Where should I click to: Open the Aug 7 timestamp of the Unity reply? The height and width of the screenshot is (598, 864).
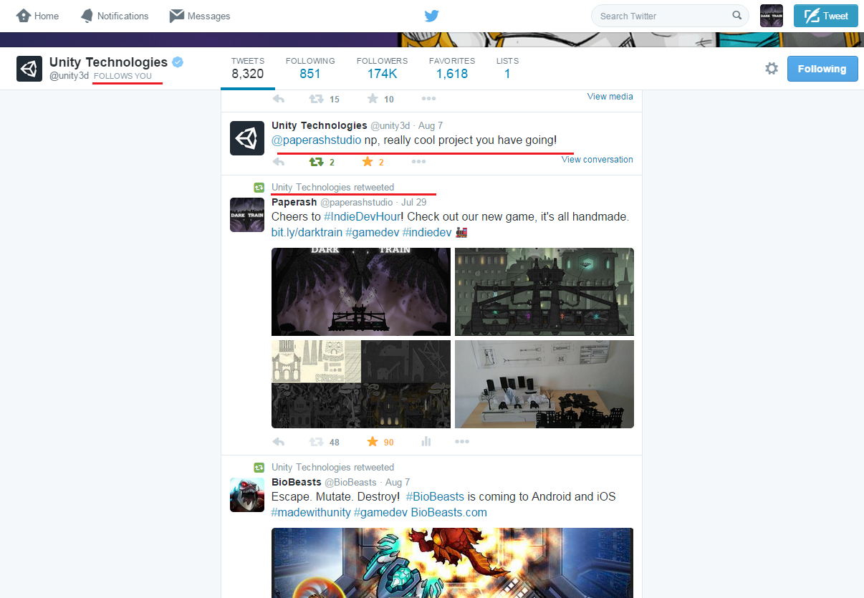point(431,125)
